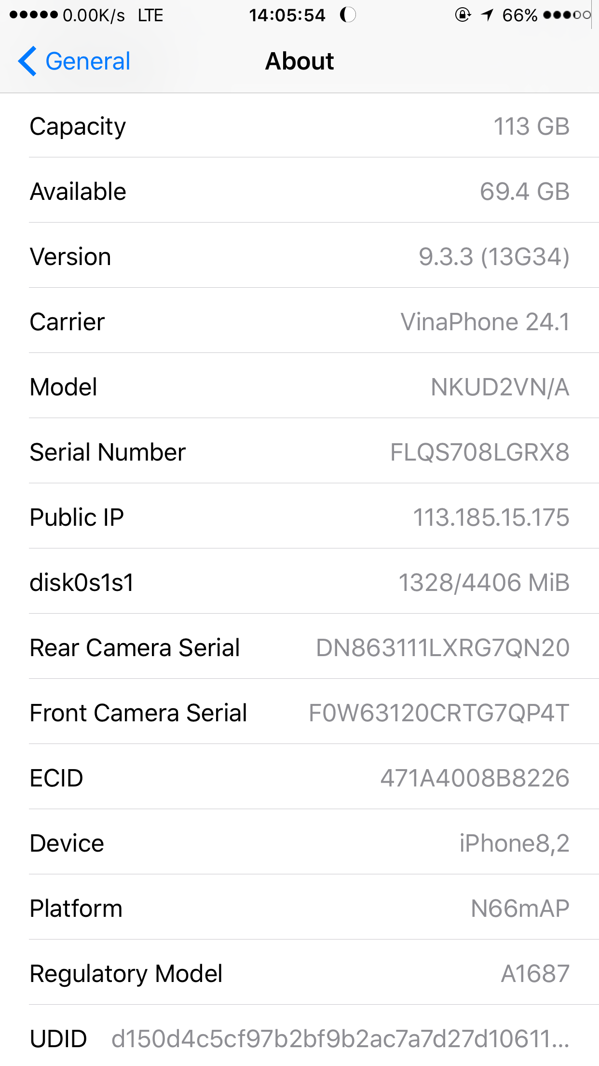Image resolution: width=599 pixels, height=1066 pixels.
Task: Tap the Do Not Disturb moon icon
Action: tap(348, 15)
